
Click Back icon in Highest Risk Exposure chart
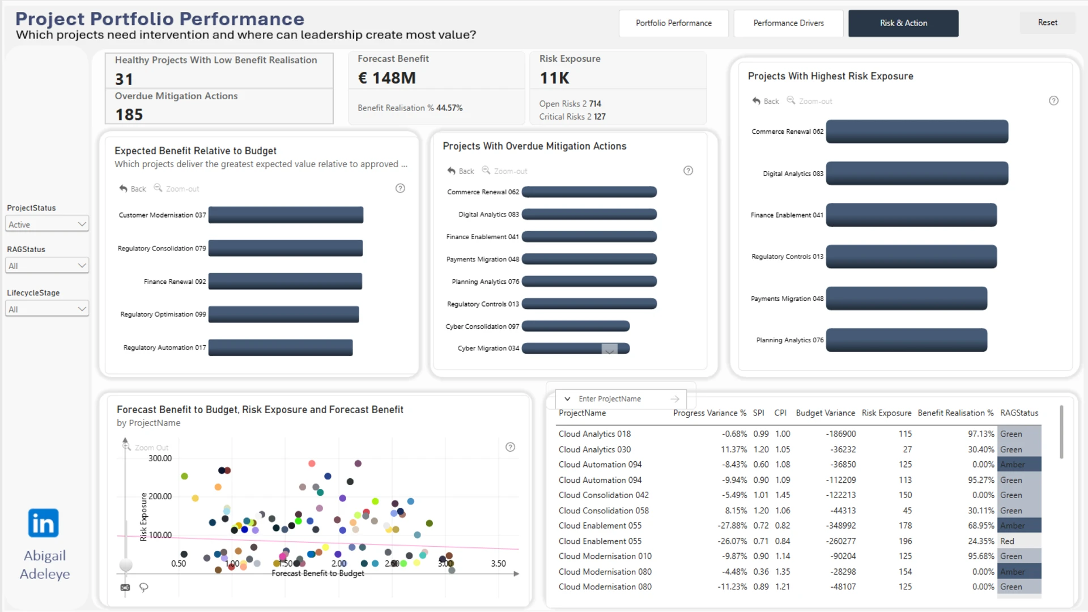pyautogui.click(x=756, y=101)
